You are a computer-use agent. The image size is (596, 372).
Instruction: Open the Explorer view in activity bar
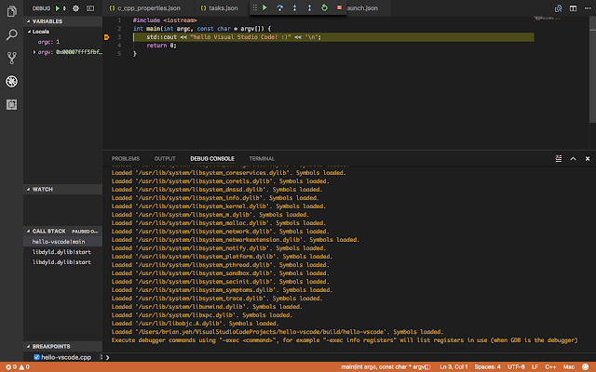(x=11, y=12)
